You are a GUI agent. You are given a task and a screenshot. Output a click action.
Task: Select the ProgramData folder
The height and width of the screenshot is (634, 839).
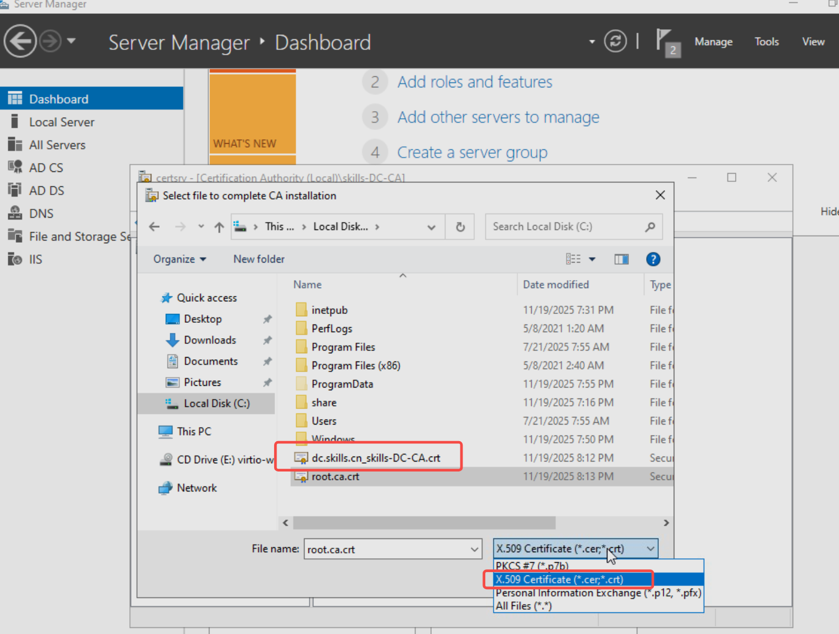(x=342, y=384)
